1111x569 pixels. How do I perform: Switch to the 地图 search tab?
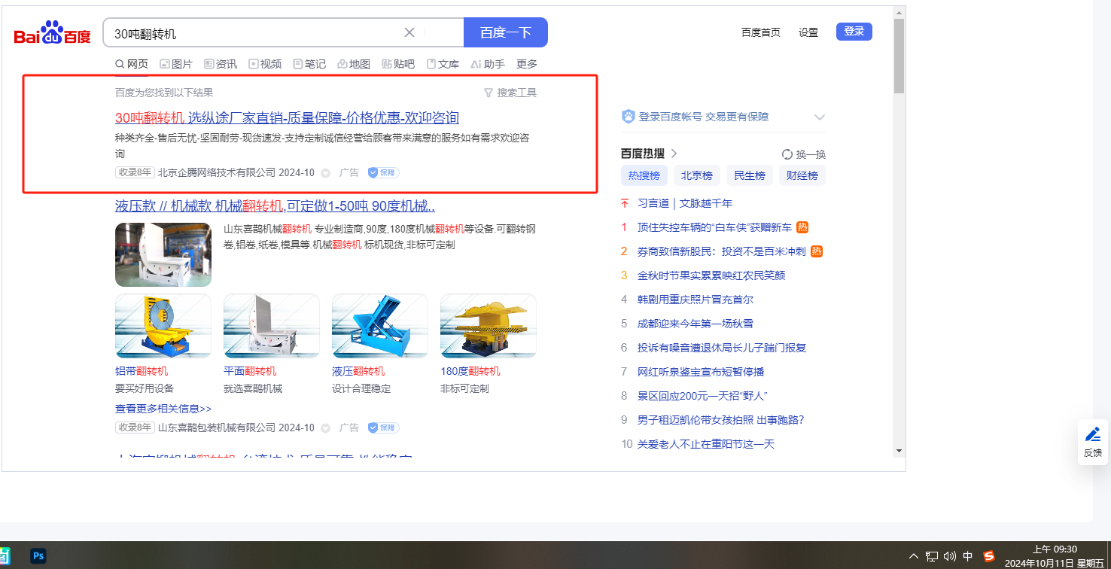[x=354, y=64]
